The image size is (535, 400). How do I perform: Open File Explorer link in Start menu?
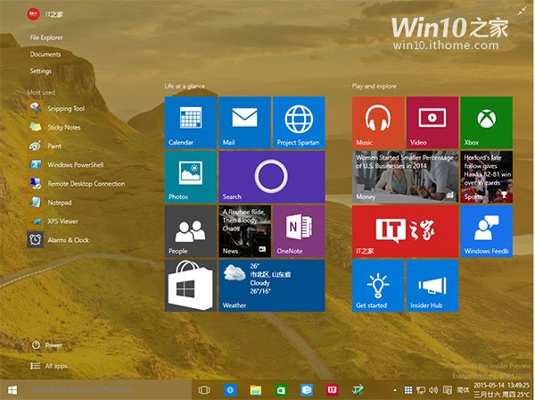point(46,37)
